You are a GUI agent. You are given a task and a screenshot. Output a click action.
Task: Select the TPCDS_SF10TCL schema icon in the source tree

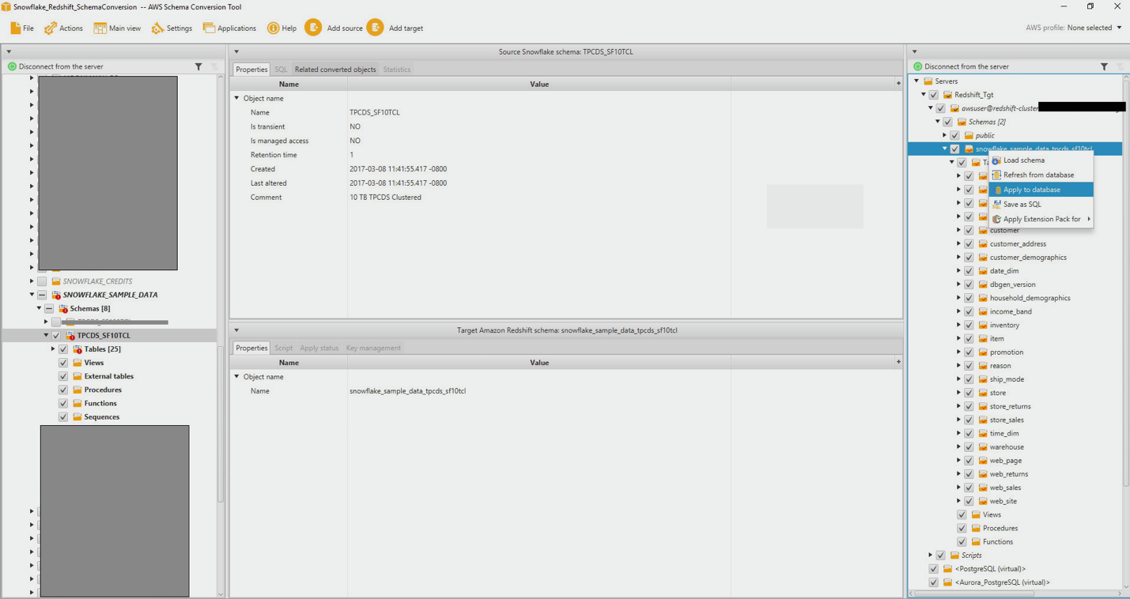70,336
